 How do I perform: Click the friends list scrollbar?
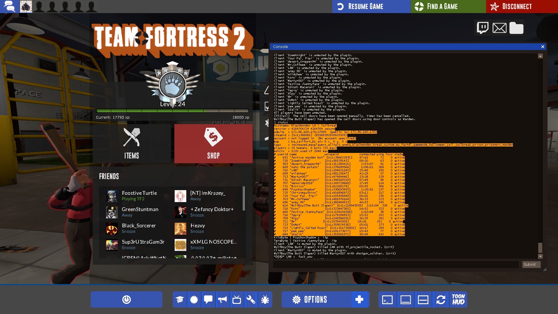[x=244, y=199]
